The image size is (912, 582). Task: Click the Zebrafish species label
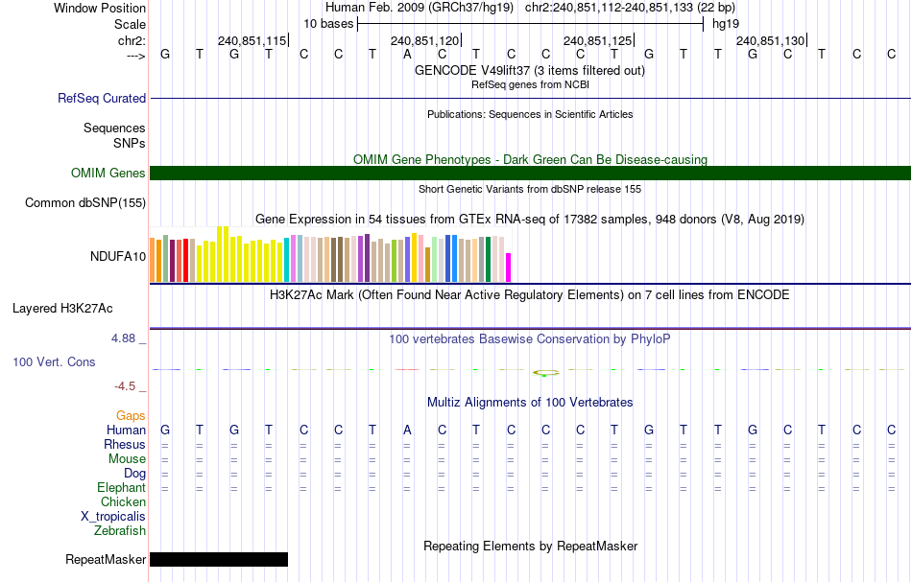point(120,531)
